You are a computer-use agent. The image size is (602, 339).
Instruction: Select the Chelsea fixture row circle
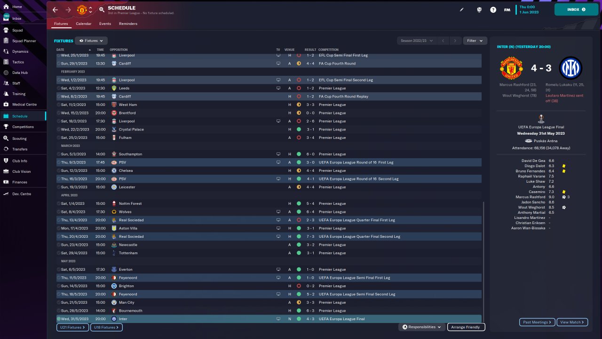click(x=59, y=170)
